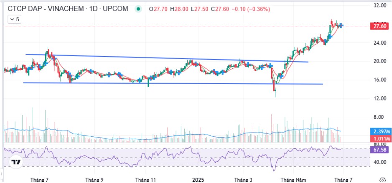The width and height of the screenshot is (392, 183).
Task: Click the Tháng 9 label on time axis
Action: [94, 180]
